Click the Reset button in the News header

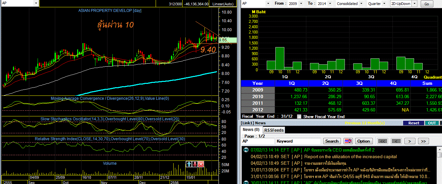tap(413, 123)
